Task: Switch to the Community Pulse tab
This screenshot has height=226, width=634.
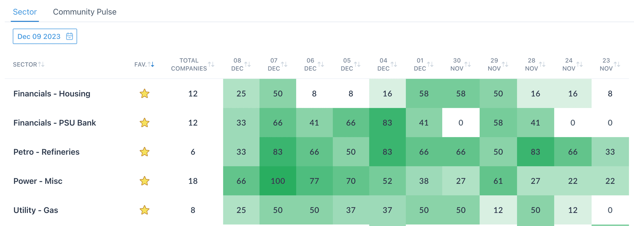Action: pyautogui.click(x=85, y=12)
